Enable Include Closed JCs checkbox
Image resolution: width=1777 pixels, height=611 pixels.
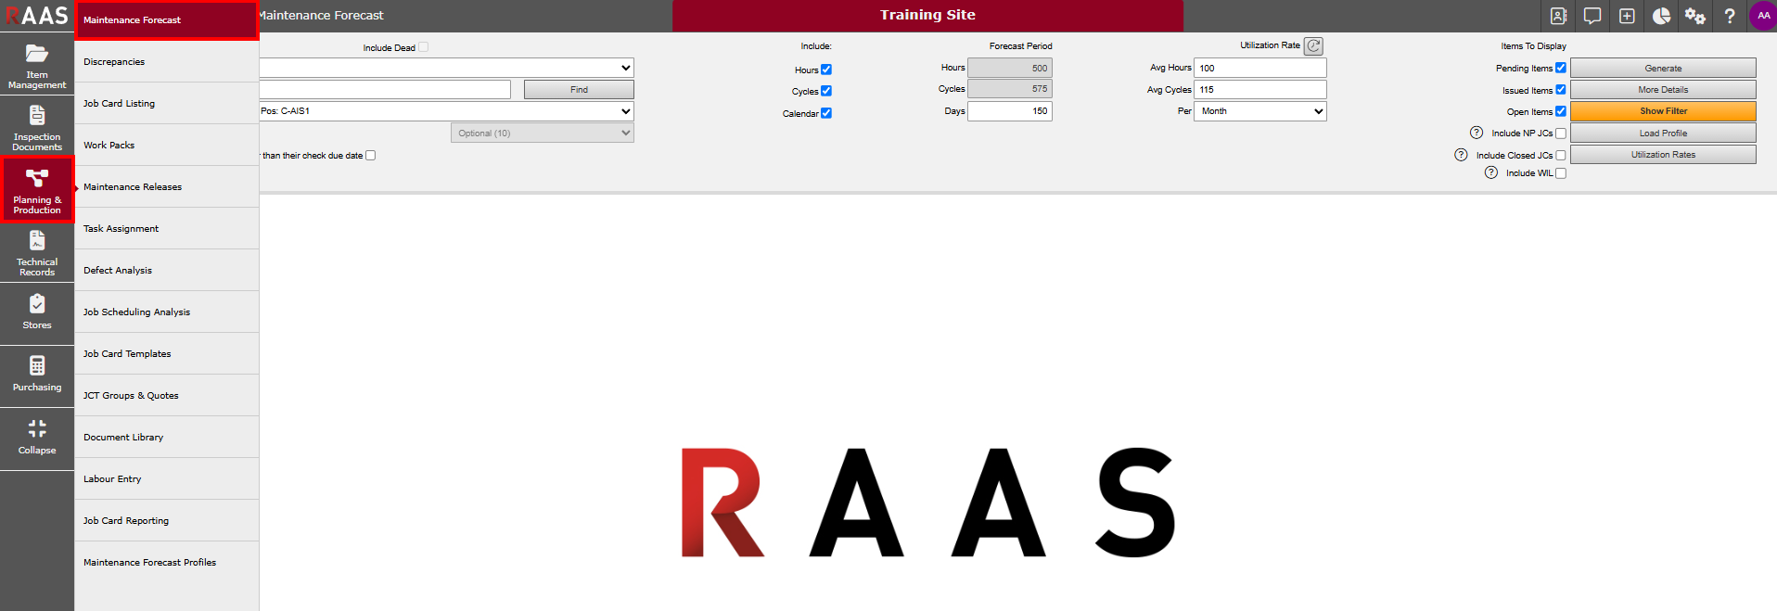tap(1561, 155)
